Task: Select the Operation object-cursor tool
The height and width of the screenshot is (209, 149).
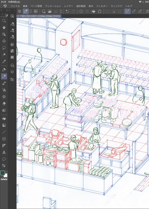Action: pyautogui.click(x=4, y=34)
